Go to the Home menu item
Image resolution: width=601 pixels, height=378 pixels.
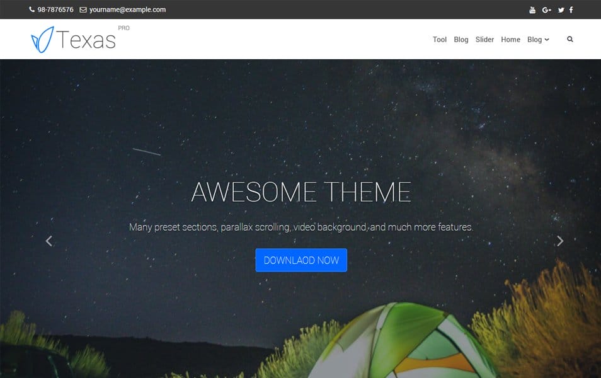[510, 40]
